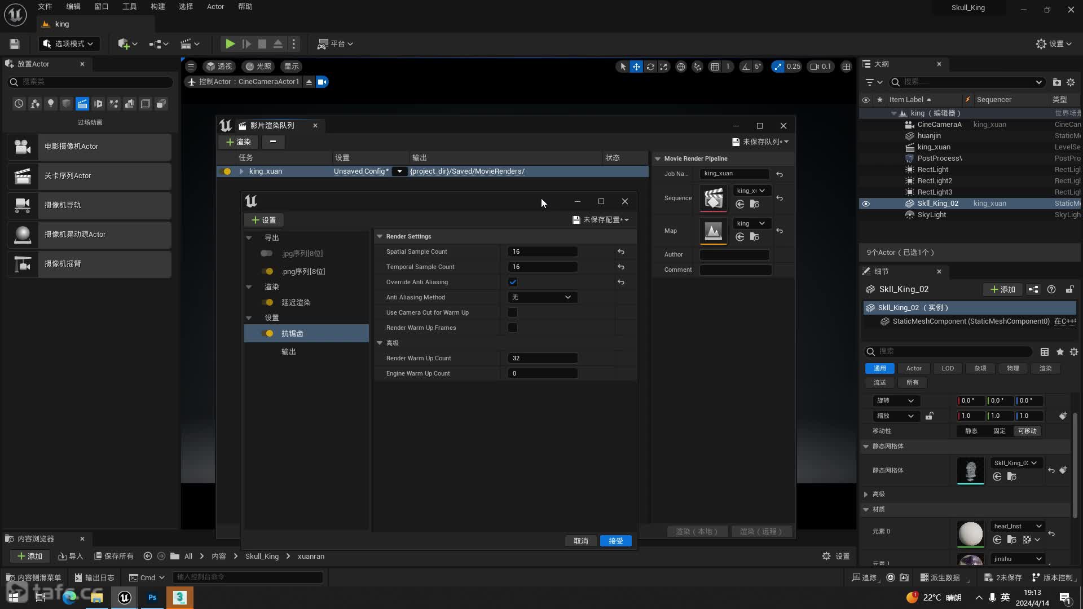
Task: Toggle scale snap 0.25 icon
Action: (x=778, y=67)
